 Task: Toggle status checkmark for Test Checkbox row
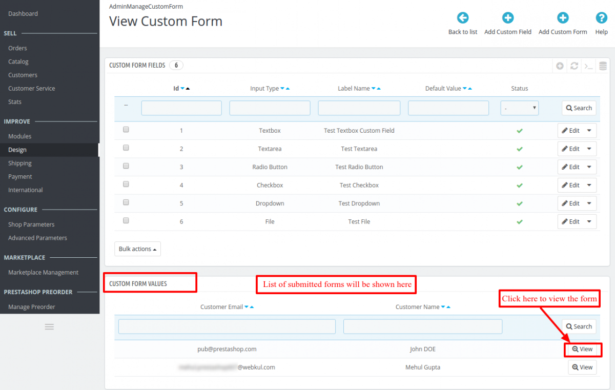click(520, 186)
